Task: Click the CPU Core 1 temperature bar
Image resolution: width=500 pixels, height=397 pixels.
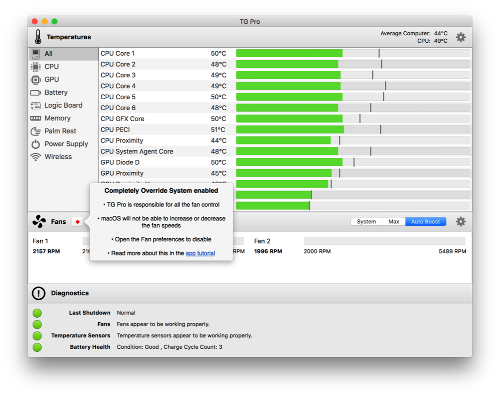Action: tap(353, 53)
